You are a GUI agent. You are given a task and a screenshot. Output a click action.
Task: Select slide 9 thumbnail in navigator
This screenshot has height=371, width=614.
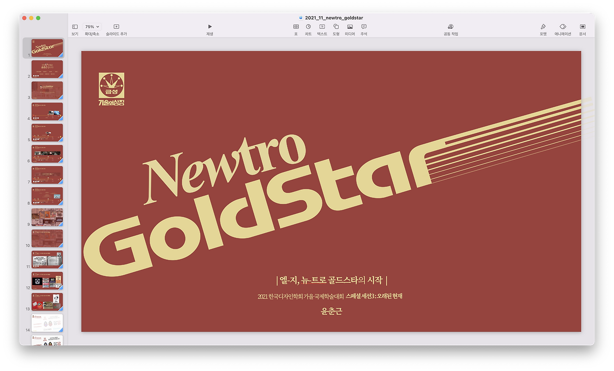47,217
